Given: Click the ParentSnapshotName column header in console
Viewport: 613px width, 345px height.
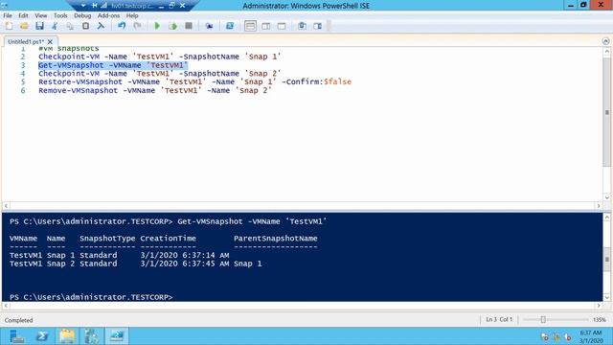Looking at the screenshot, I should (276, 239).
